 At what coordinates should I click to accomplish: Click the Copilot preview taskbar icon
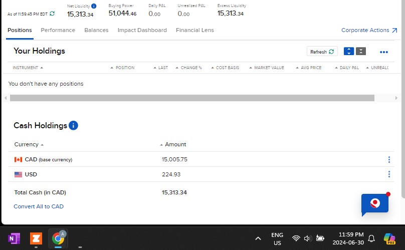point(389,238)
